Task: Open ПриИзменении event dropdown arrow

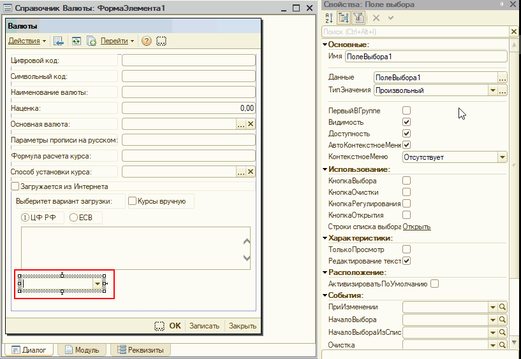Action: 493,307
